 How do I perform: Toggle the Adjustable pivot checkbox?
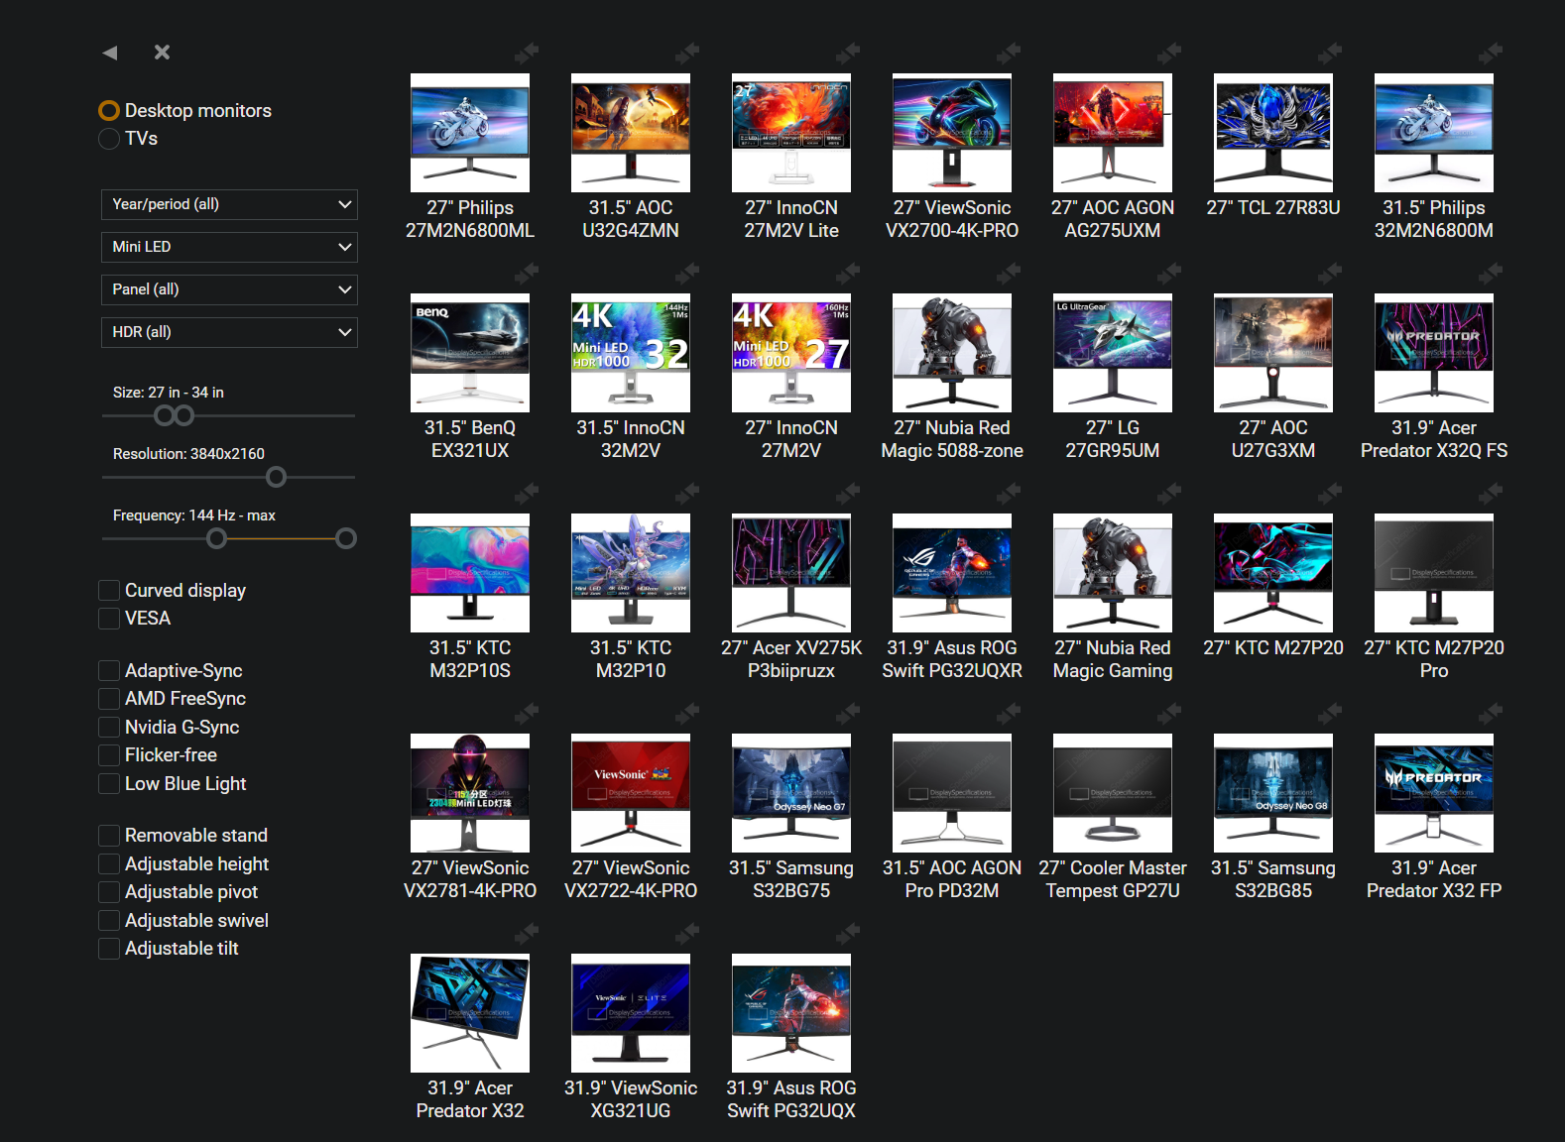coord(109,891)
